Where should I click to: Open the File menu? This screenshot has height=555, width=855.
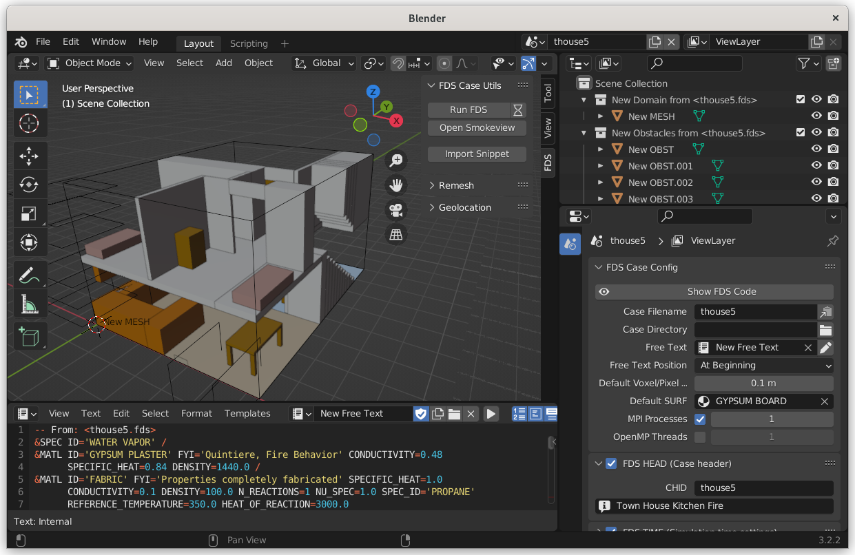click(x=43, y=41)
